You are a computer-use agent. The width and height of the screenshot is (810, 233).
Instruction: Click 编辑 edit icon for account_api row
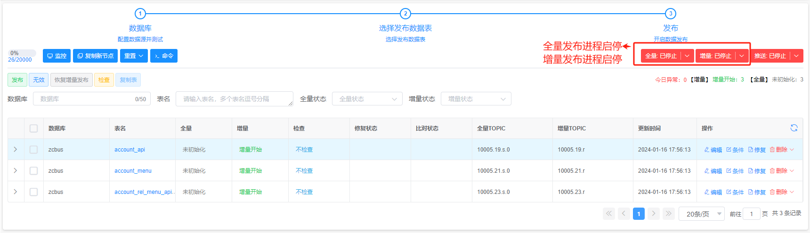[x=713, y=150]
